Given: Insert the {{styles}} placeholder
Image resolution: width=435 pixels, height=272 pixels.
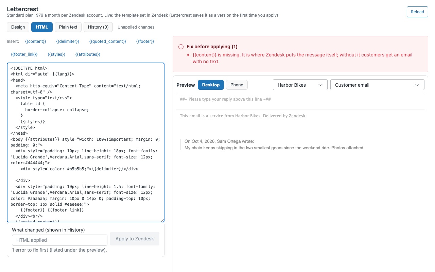Looking at the screenshot, I should coord(56,54).
